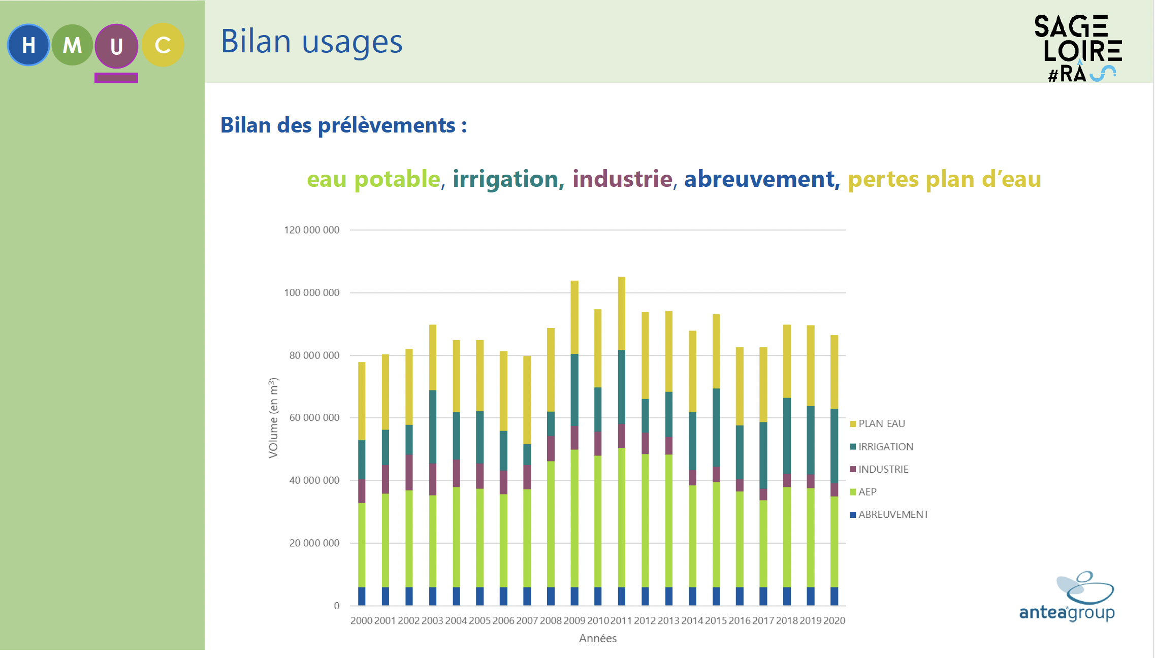Click the 'pertes plan d'eau' text
The height and width of the screenshot is (658, 1155).
(x=945, y=179)
